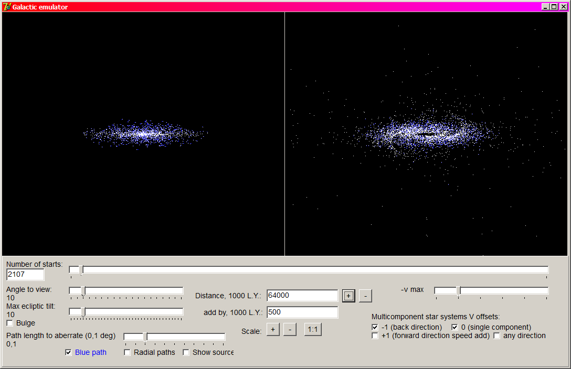The width and height of the screenshot is (571, 369).
Task: Uncheck the 0 (single component) checkbox
Action: 454,327
